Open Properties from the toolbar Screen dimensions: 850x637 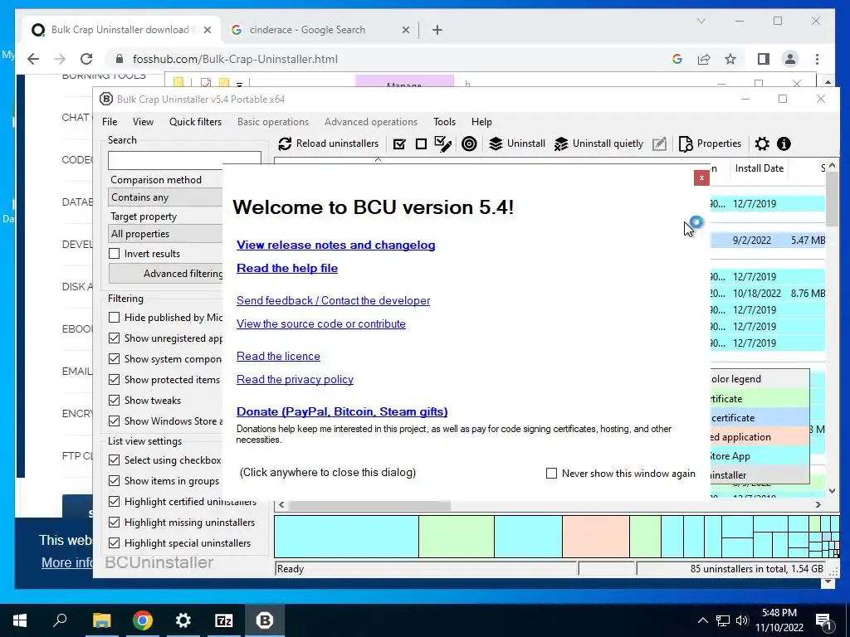710,143
